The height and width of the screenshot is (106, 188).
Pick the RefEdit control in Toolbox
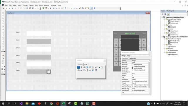(x=96, y=70)
